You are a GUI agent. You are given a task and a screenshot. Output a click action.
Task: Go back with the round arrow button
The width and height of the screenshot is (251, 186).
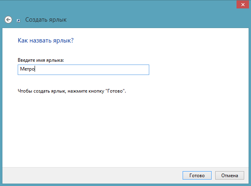pyautogui.click(x=8, y=20)
